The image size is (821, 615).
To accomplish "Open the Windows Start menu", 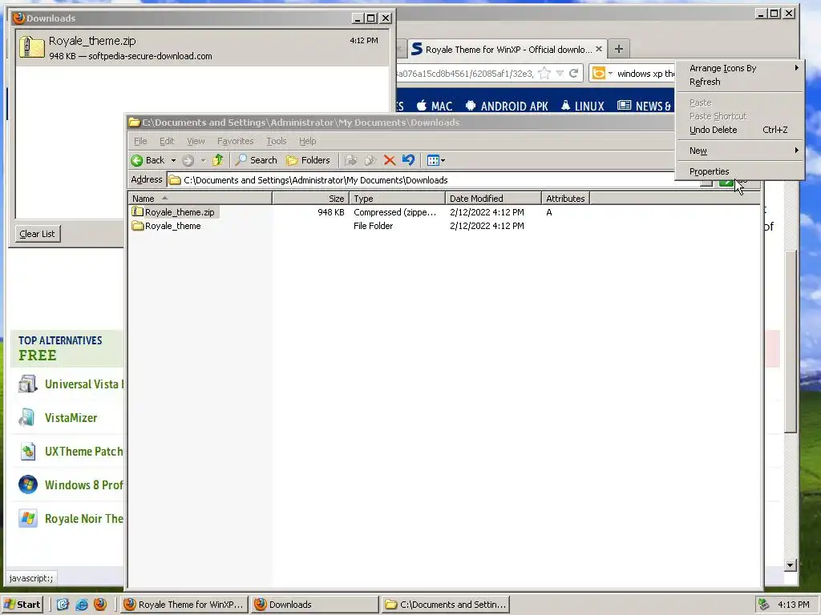I will click(22, 605).
